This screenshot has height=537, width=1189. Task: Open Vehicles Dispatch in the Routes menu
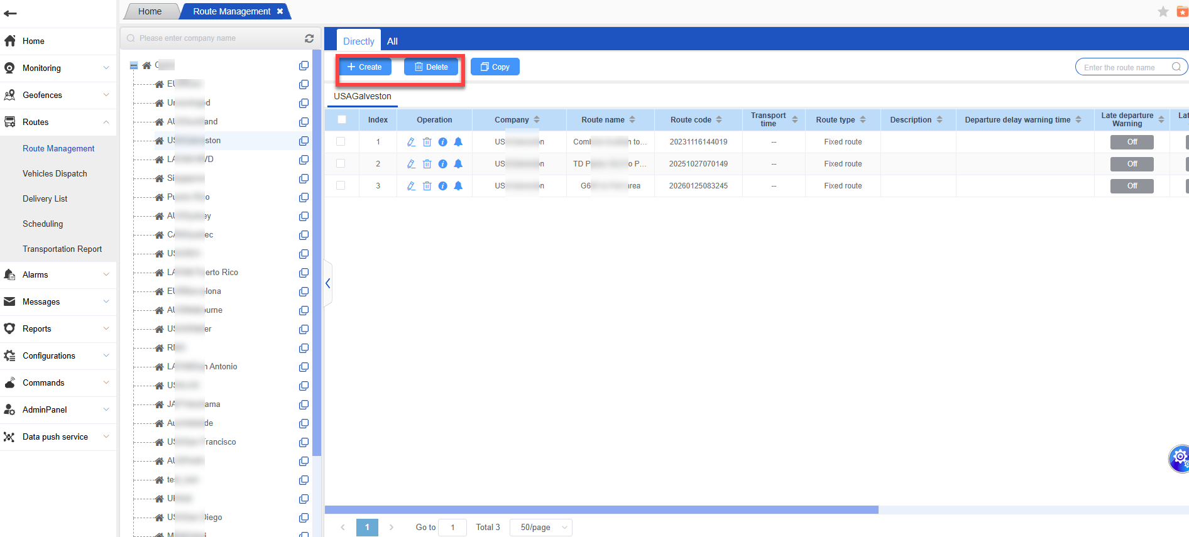[x=55, y=173]
